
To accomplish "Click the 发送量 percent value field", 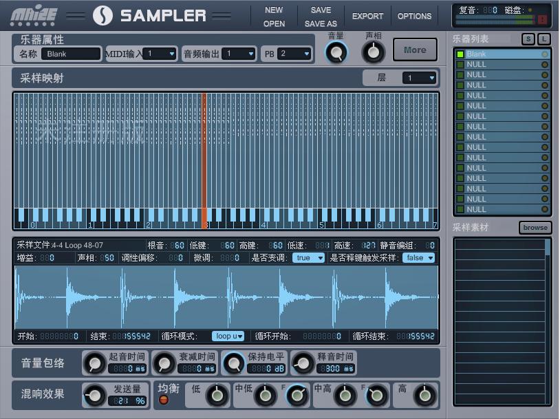I will tap(127, 401).
